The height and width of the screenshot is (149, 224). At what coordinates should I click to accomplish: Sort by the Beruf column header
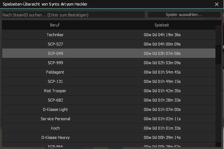tap(55, 25)
